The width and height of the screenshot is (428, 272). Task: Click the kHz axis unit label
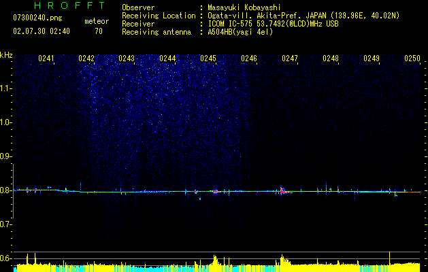pos(6,55)
